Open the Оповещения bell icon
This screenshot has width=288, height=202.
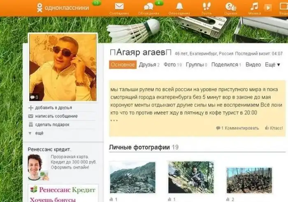tap(179, 7)
